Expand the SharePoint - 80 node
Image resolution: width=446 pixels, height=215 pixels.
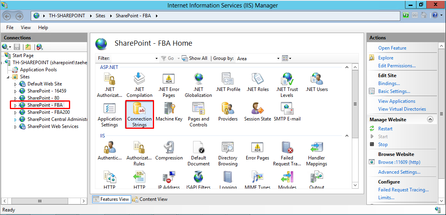click(15, 98)
